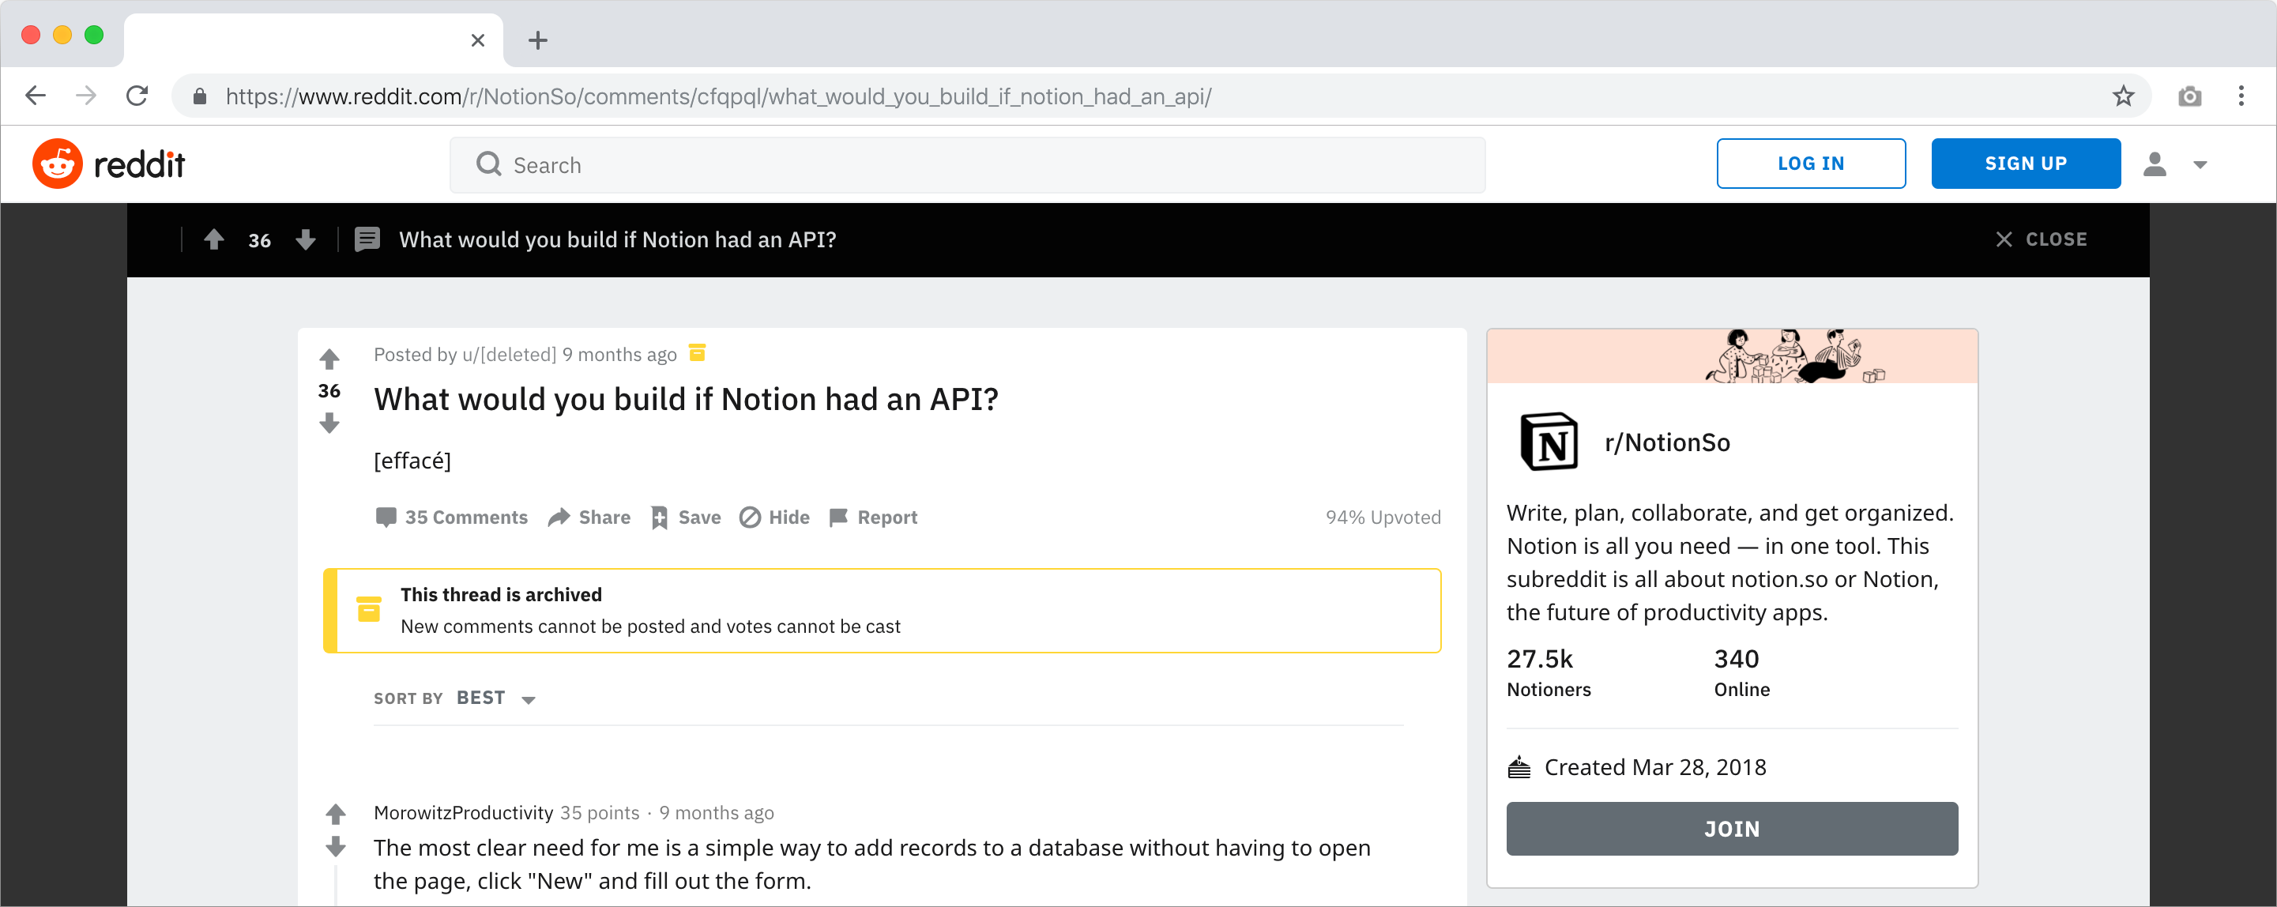This screenshot has width=2277, height=907.
Task: Reload the page with the refresh icon
Action: pyautogui.click(x=137, y=96)
